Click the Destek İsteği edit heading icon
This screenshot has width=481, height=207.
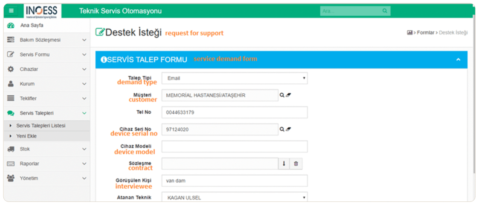[x=100, y=32]
